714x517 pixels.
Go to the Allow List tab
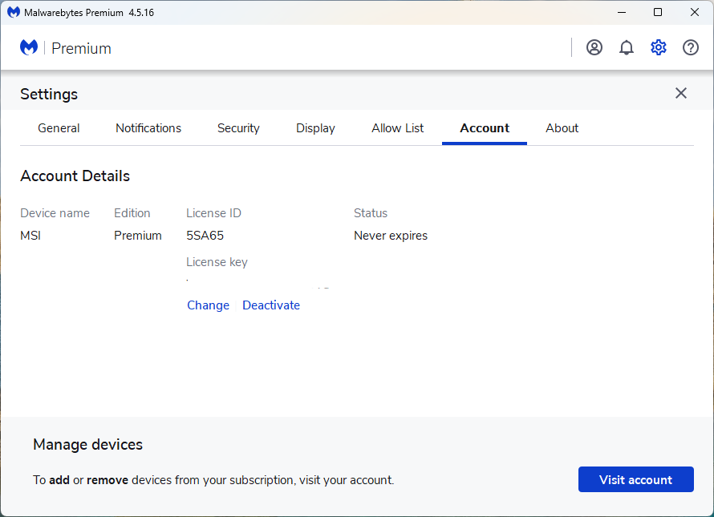click(x=398, y=128)
